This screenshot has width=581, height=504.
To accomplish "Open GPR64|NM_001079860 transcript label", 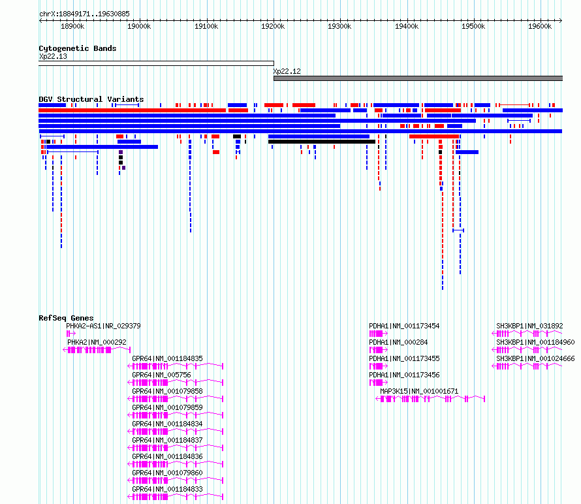I will [x=168, y=473].
